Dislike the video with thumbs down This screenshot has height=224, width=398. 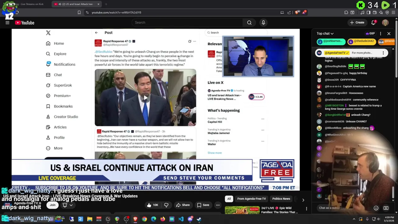point(166,205)
